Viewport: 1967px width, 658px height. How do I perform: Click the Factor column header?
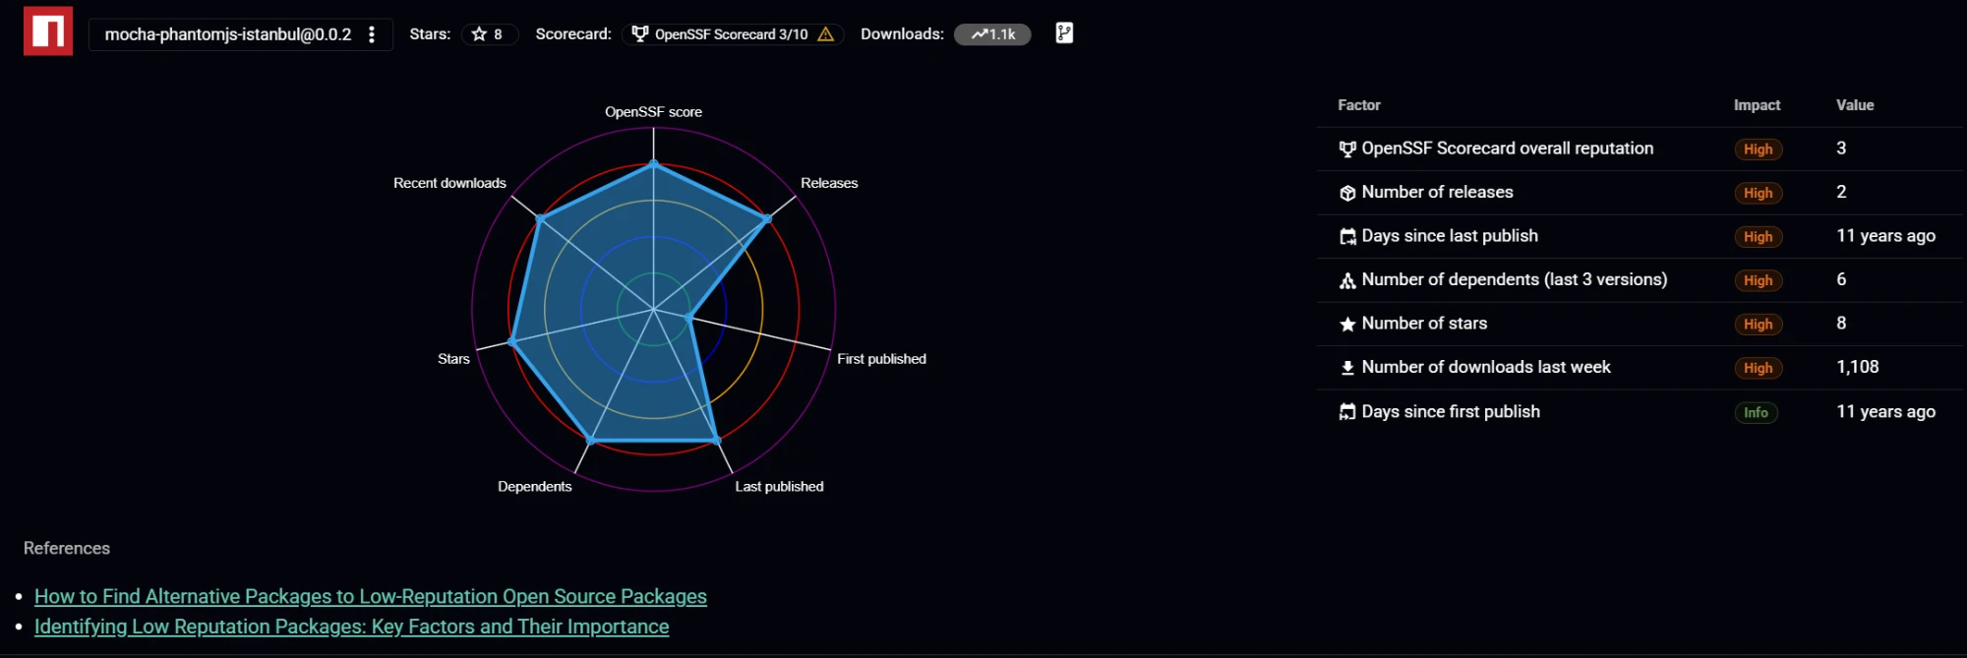click(1359, 105)
